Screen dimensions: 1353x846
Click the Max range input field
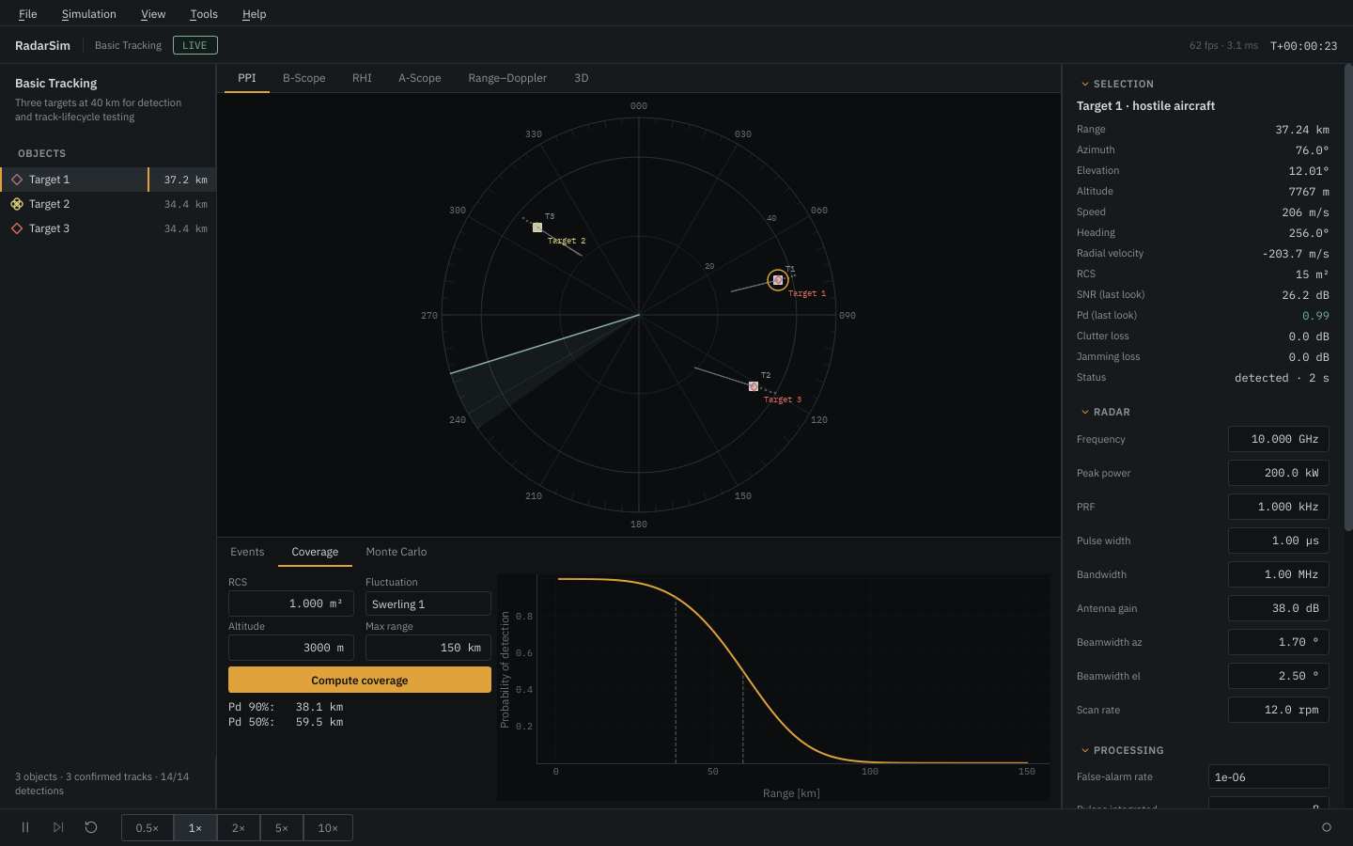(x=428, y=648)
